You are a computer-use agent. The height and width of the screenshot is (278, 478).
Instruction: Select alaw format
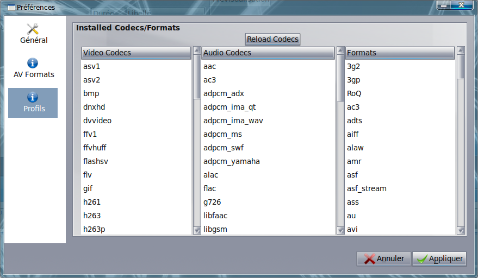pos(400,148)
